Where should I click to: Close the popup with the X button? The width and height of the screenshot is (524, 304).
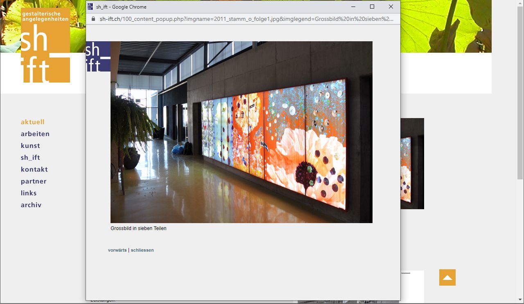[x=391, y=7]
